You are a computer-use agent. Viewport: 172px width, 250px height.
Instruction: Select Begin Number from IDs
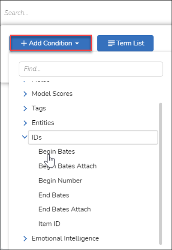coord(60,181)
